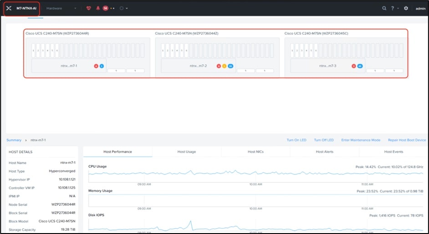This screenshot has width=429, height=234.
Task: Click the HOST DETAILS heading
Action: click(x=20, y=152)
